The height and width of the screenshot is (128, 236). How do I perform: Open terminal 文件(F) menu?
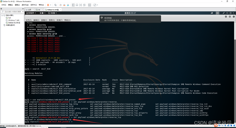pyautogui.click(x=28, y=20)
